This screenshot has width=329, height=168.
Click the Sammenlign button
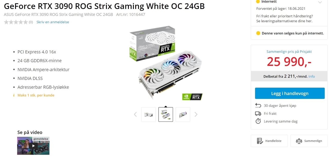[309, 141]
